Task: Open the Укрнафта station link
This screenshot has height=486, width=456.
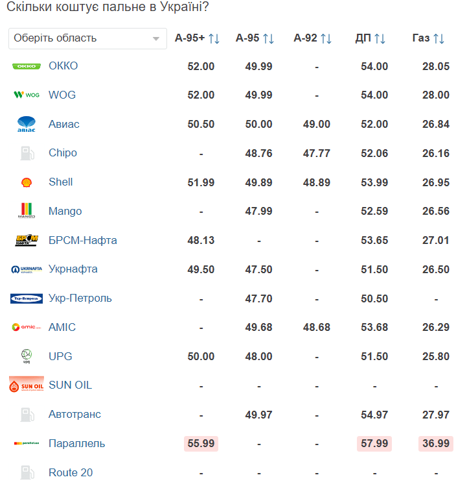Action: [73, 269]
